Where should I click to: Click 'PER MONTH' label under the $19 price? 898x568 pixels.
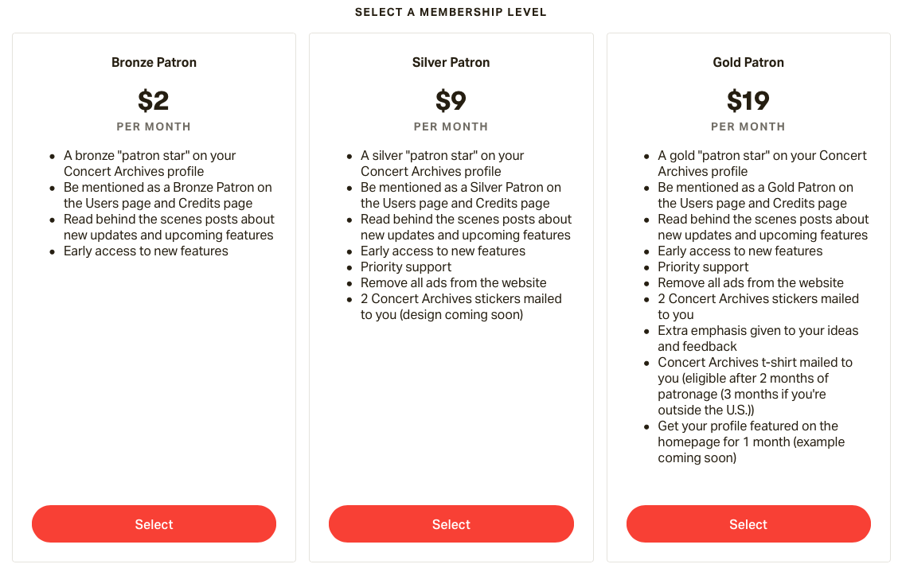748,126
